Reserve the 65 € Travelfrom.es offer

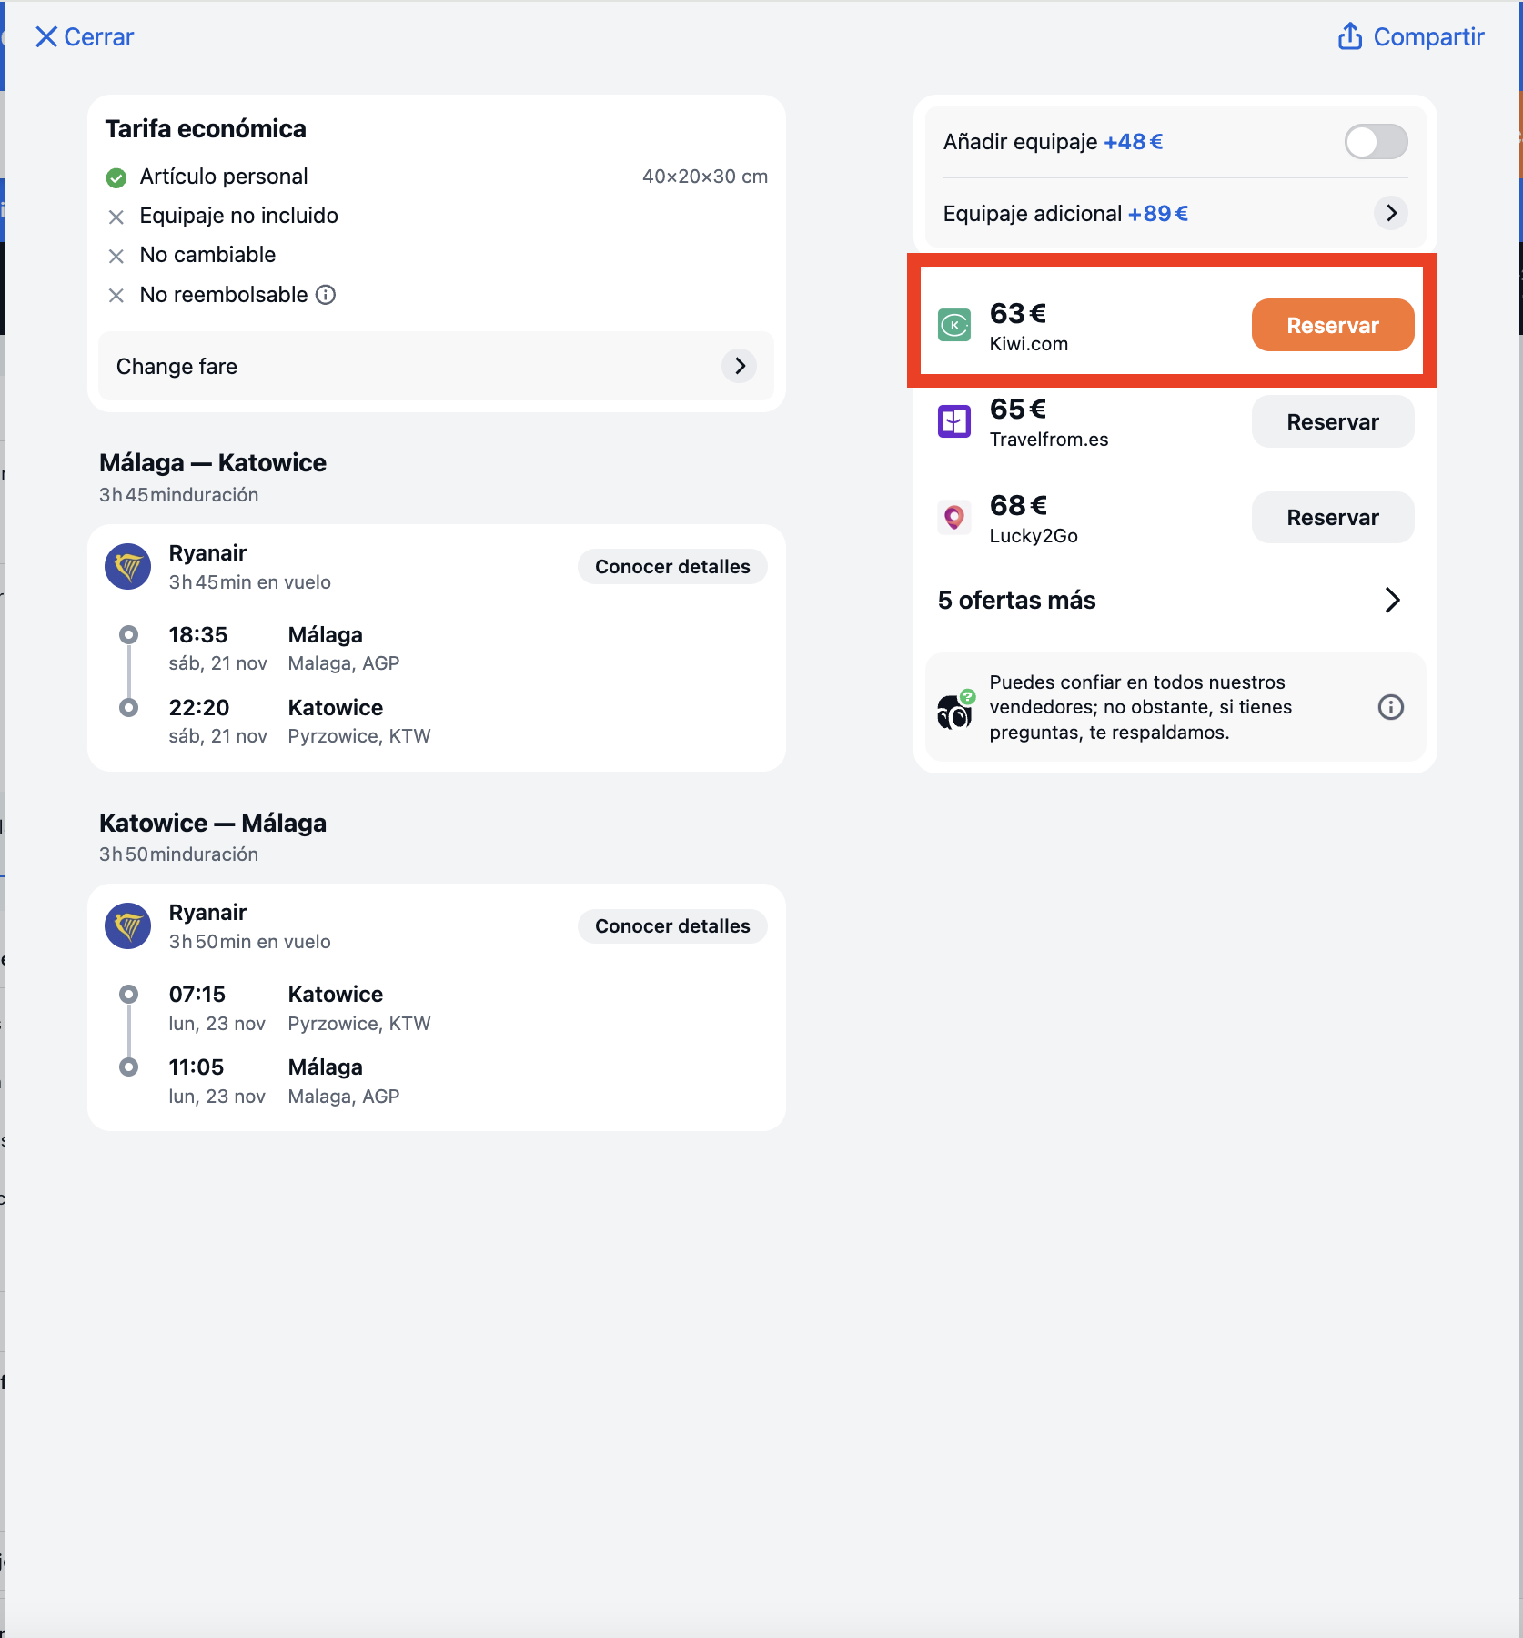1333,421
